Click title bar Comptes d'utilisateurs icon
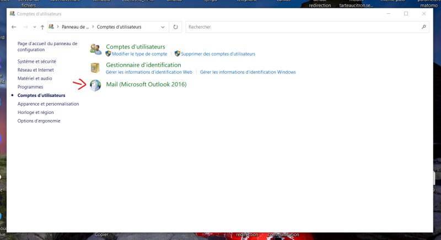 click(x=12, y=13)
